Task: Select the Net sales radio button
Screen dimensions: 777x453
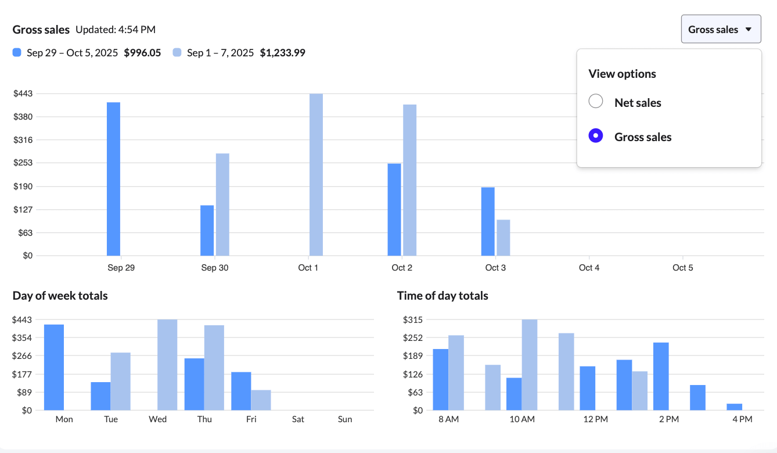Action: coord(595,101)
